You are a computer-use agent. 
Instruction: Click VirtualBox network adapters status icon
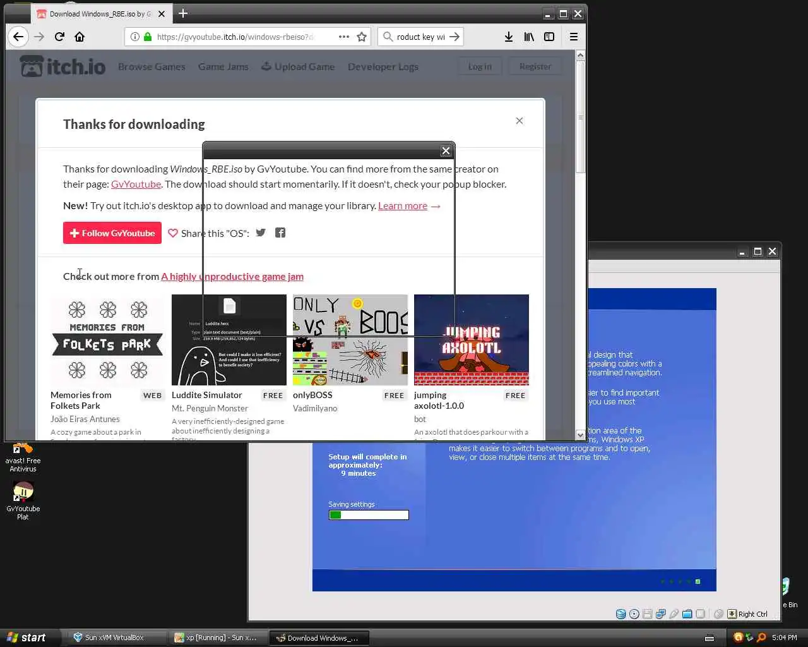(660, 614)
